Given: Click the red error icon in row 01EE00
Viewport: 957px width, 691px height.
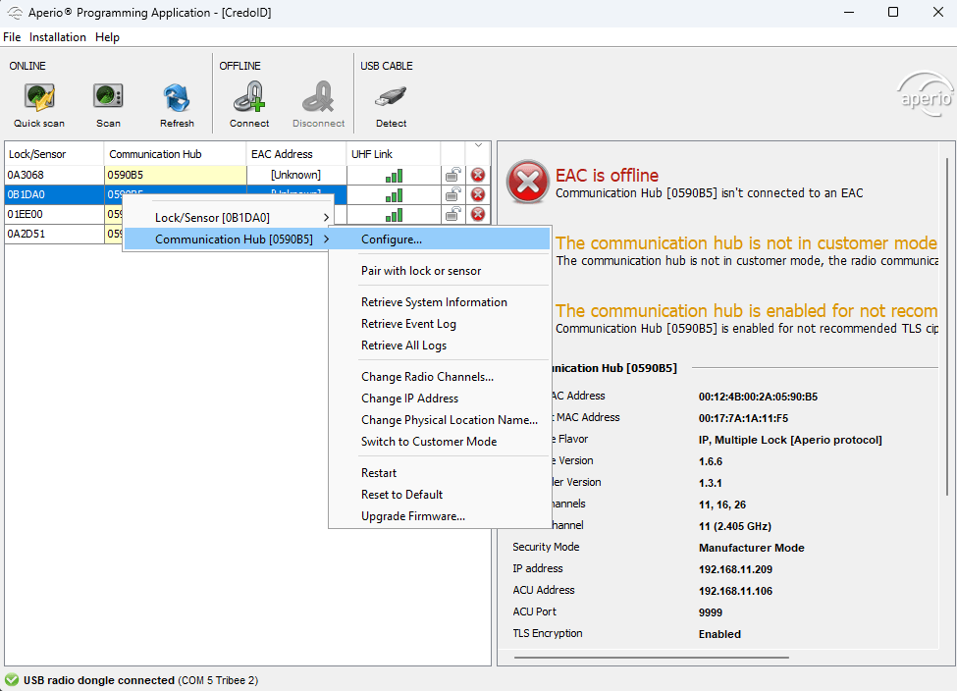Looking at the screenshot, I should pos(478,214).
